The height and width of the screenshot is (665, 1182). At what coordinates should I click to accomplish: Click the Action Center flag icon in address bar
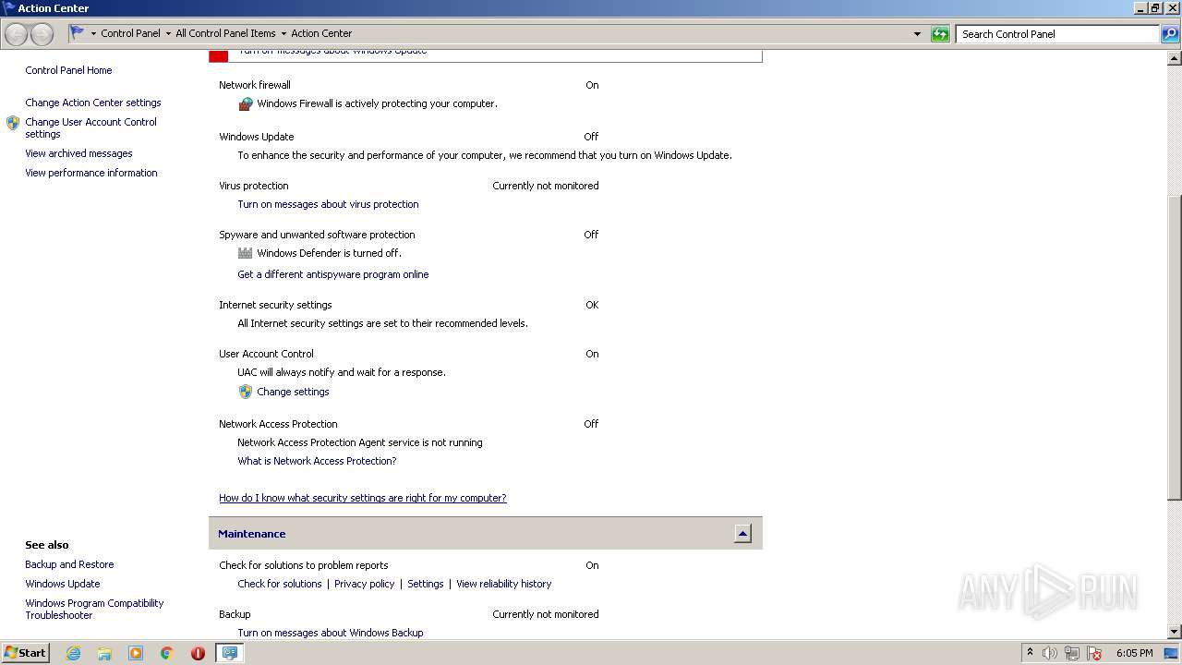click(78, 32)
